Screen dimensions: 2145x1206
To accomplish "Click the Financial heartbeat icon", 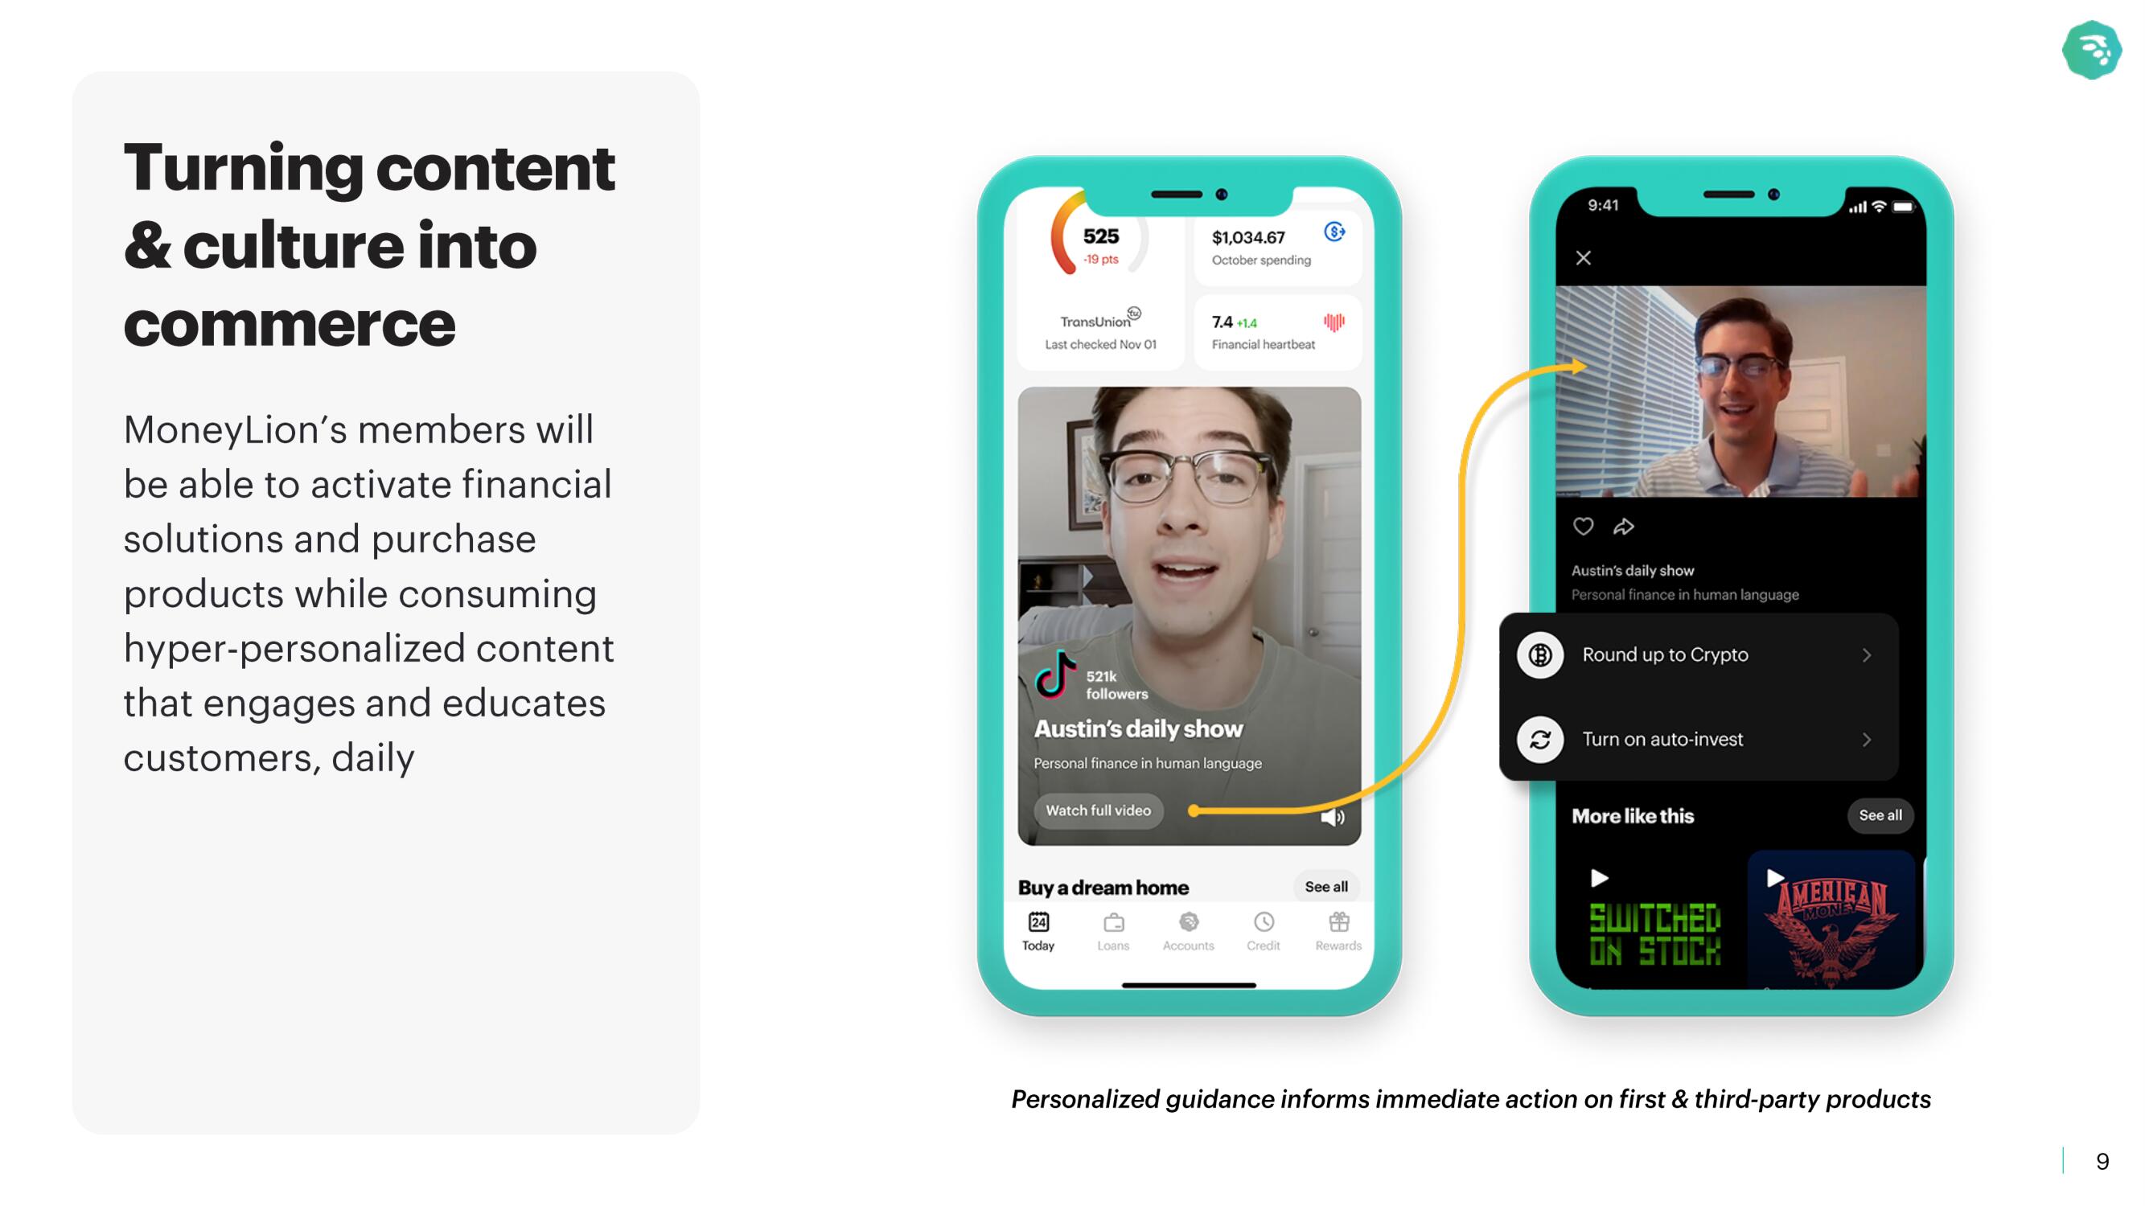I will [1335, 321].
